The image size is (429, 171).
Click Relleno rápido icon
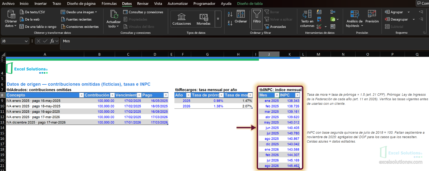[x=319, y=12]
